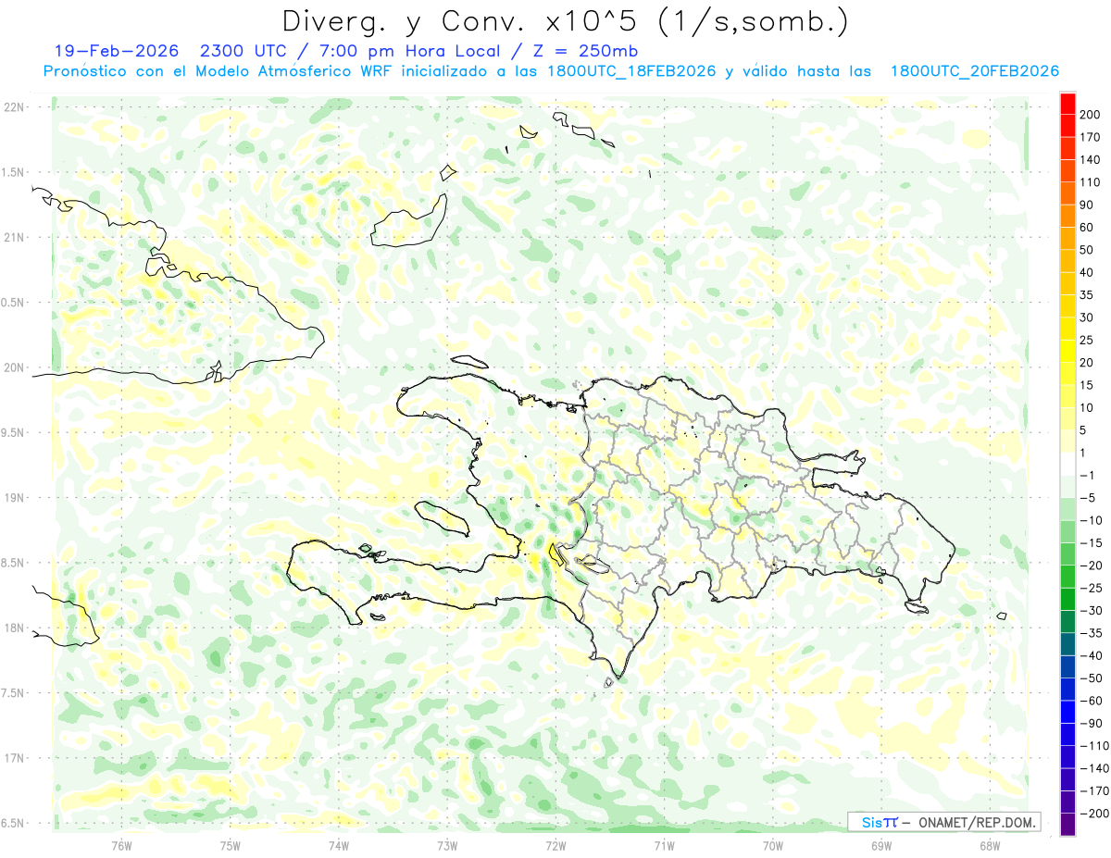
Task: Click the color scale value 50
Action: click(x=1088, y=250)
